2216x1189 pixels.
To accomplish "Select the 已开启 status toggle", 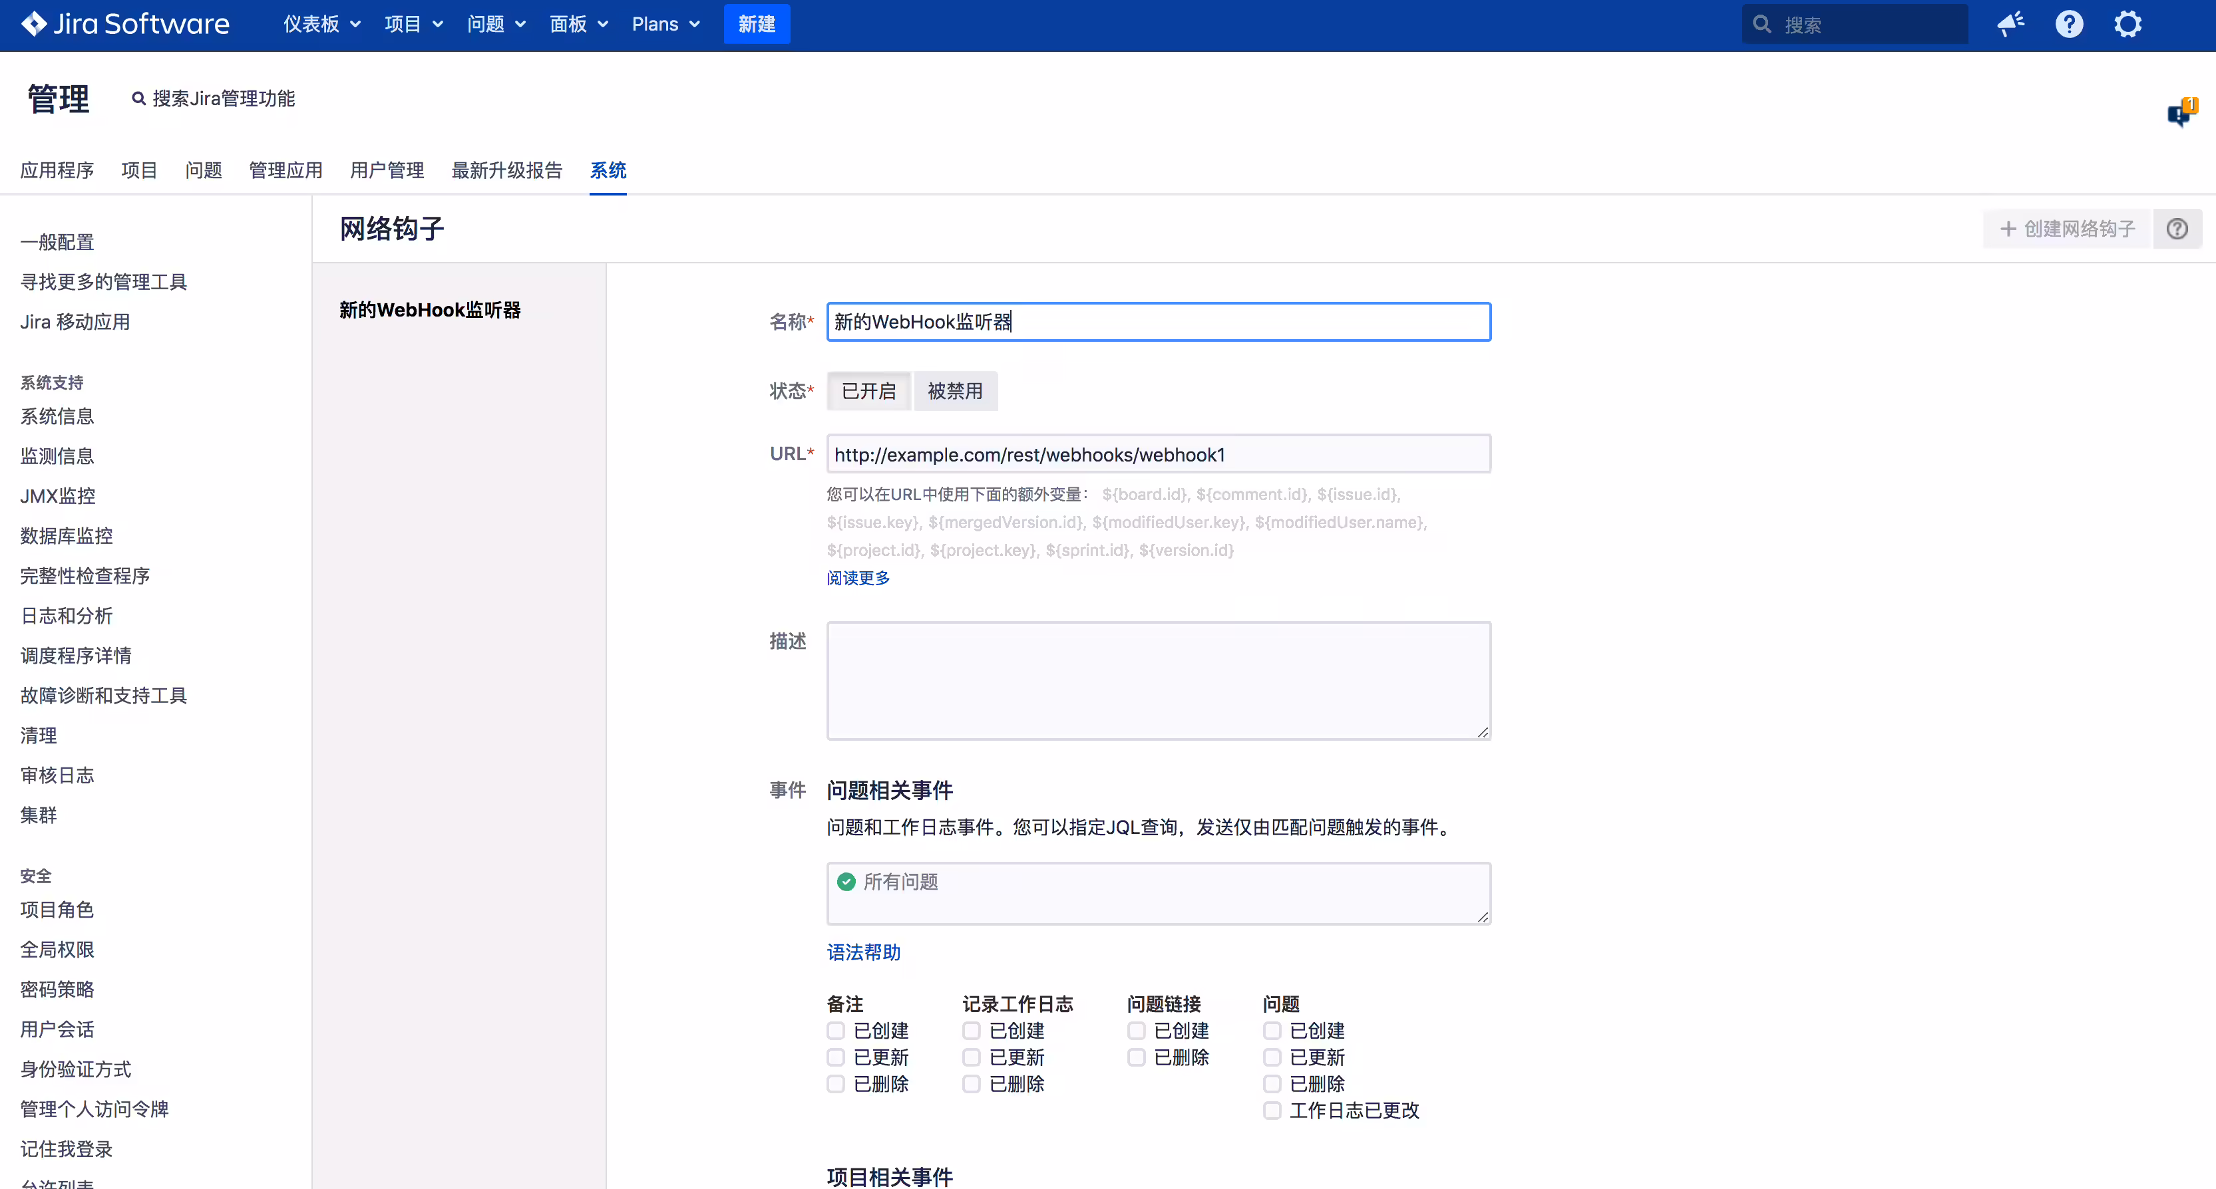I will pos(869,391).
